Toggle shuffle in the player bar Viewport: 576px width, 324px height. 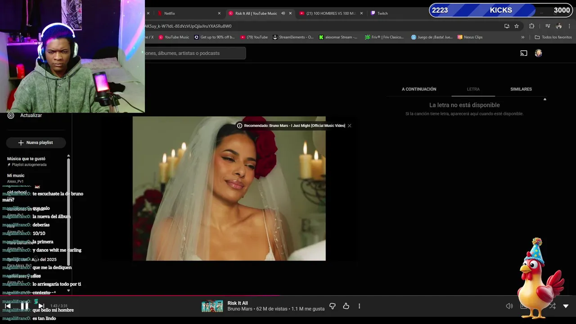552,306
